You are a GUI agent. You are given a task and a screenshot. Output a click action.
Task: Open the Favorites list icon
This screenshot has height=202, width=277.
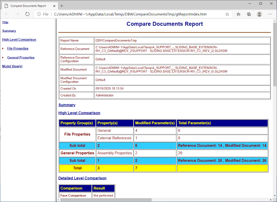(239, 15)
